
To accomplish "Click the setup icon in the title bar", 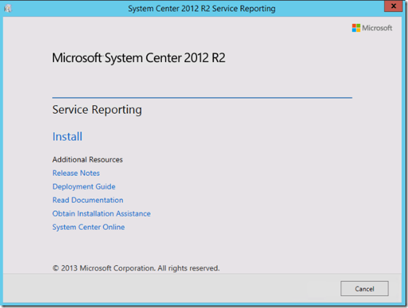I will point(8,8).
